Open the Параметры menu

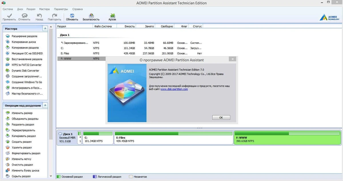click(x=61, y=9)
